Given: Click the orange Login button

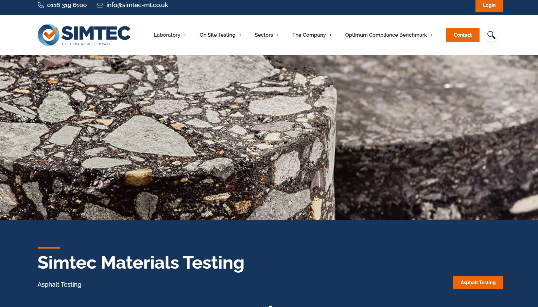Looking at the screenshot, I should (x=489, y=5).
